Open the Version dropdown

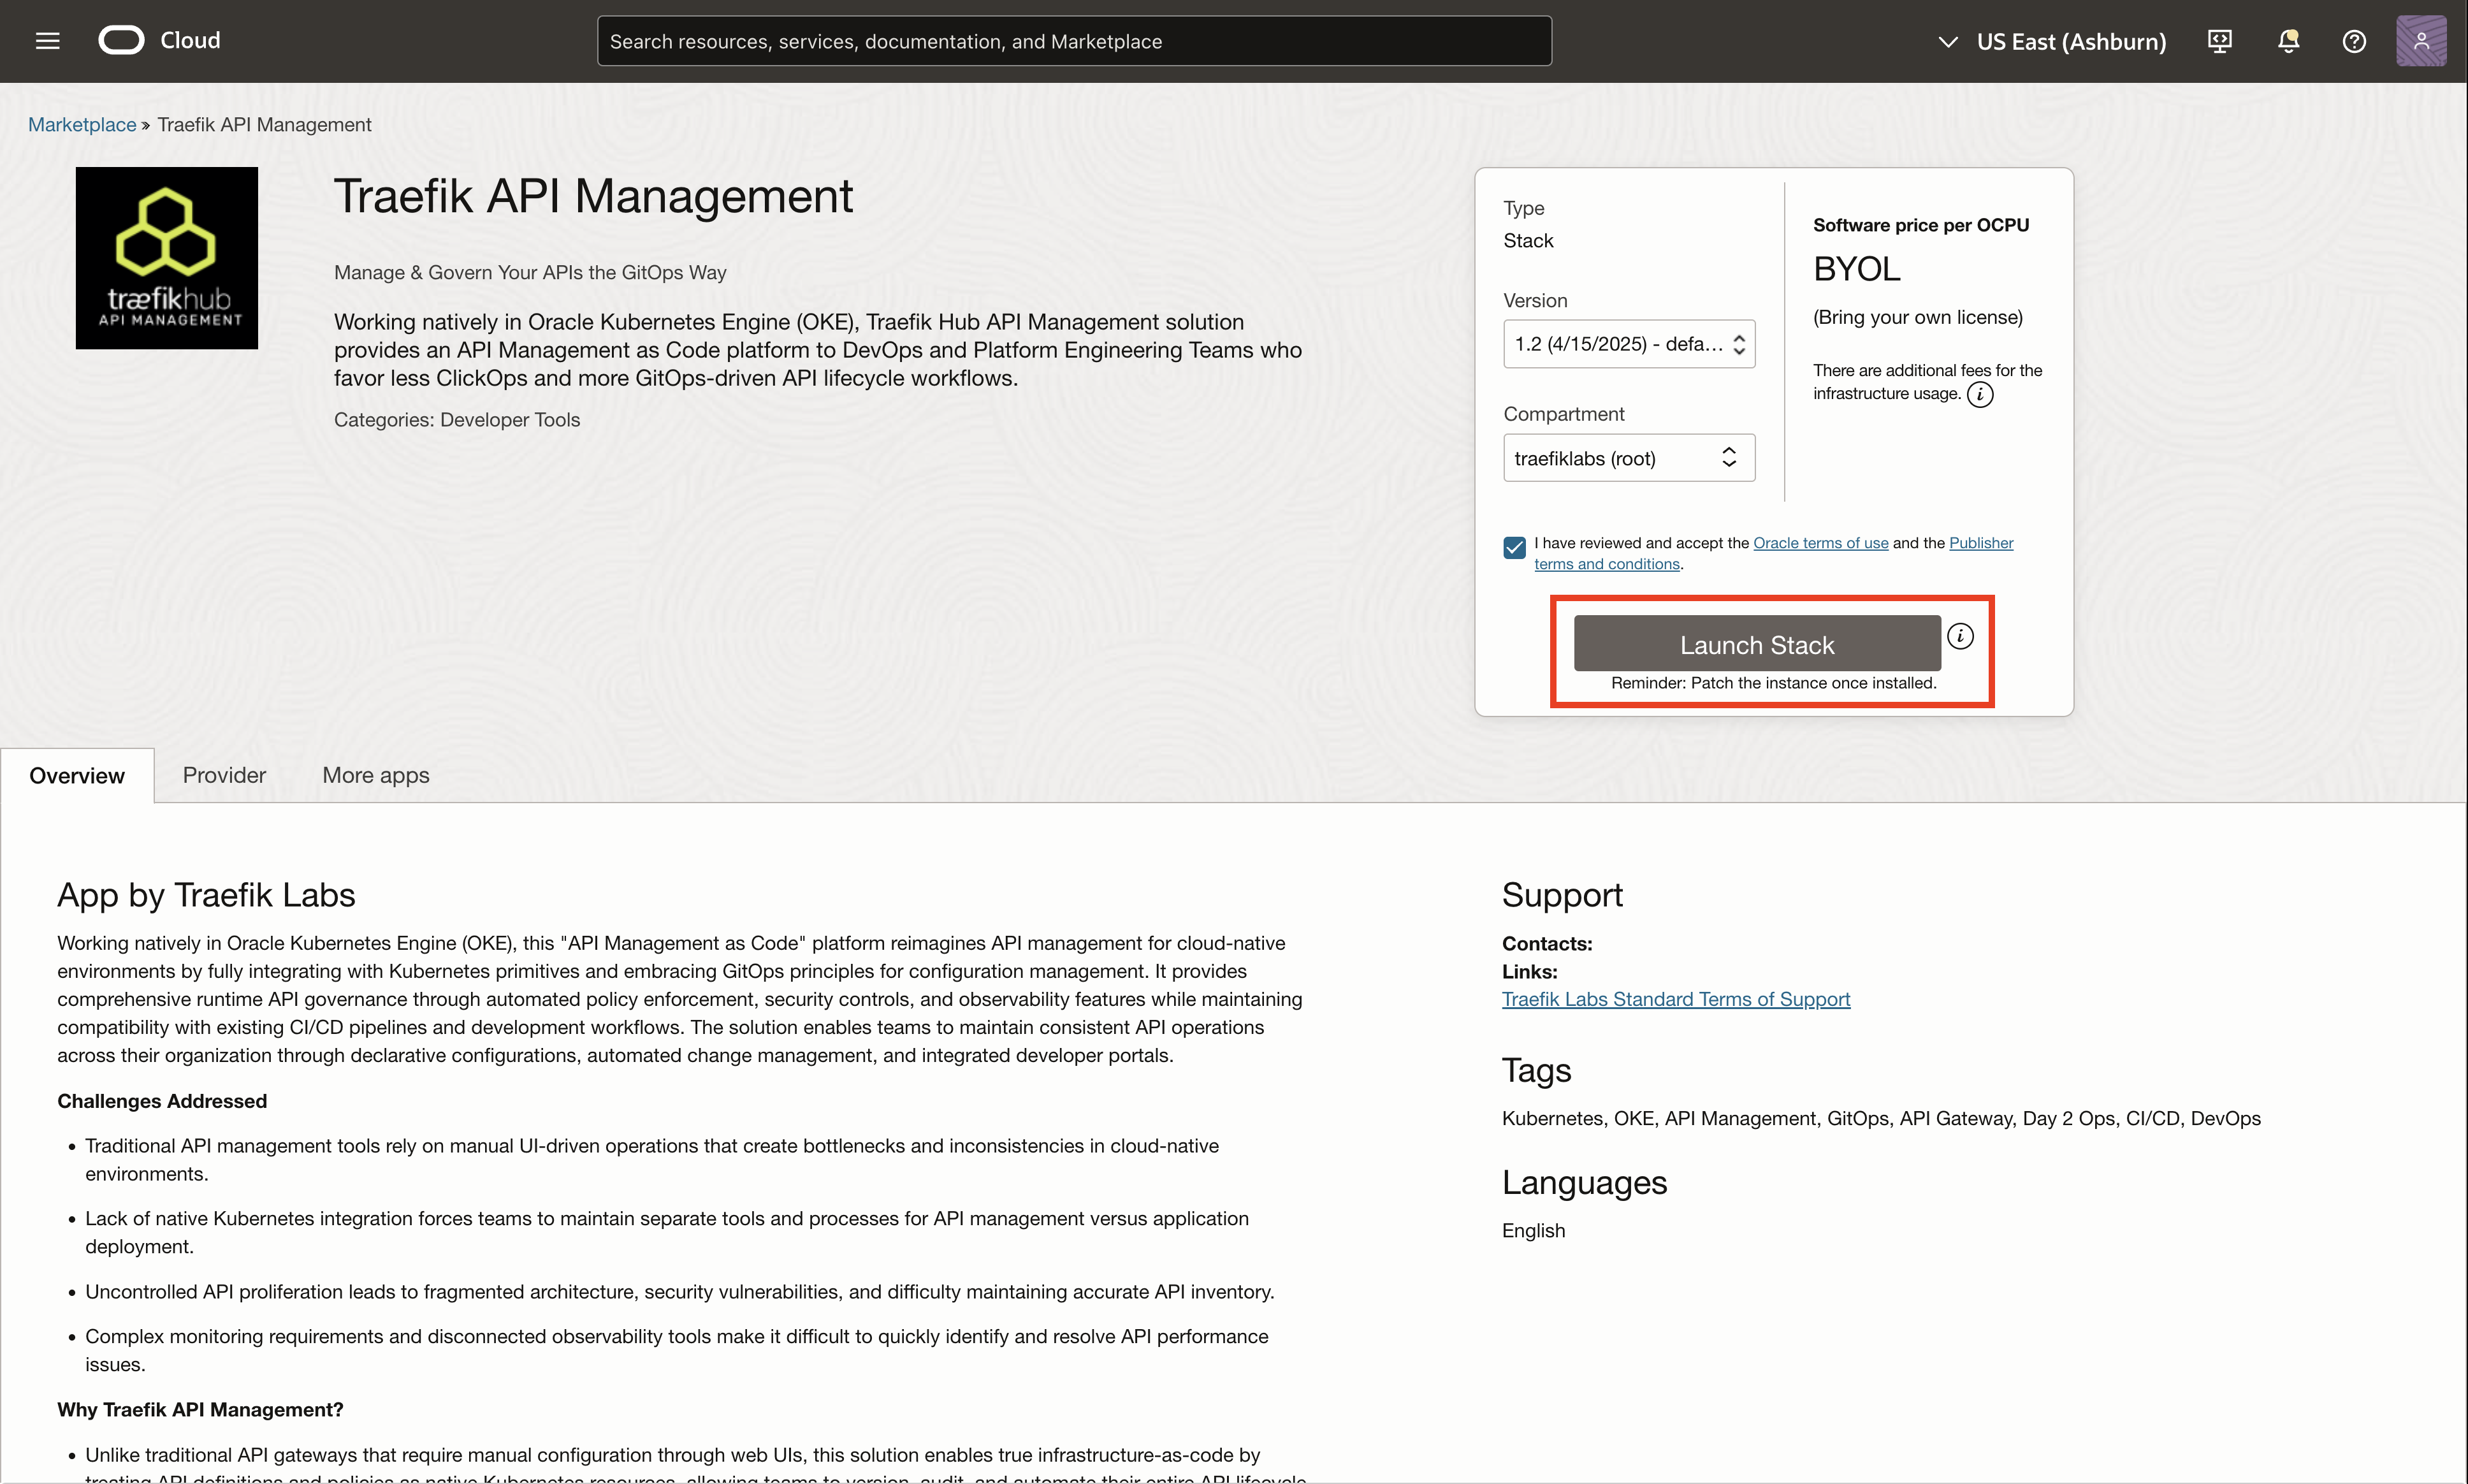1629,344
